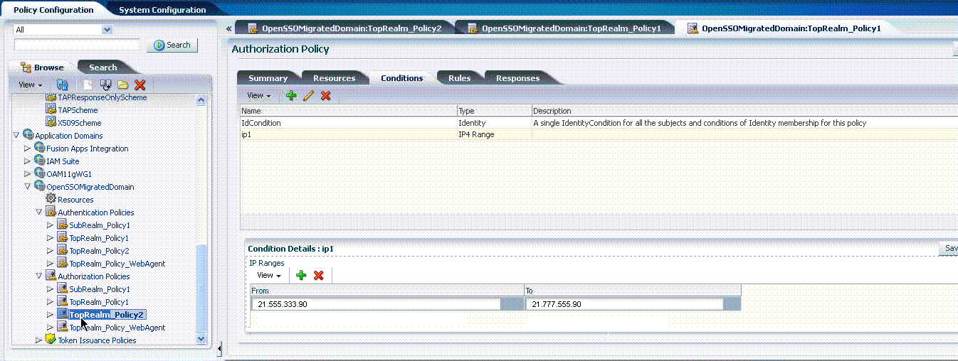958x361 pixels.
Task: Expand the Token Issuance Policies node
Action: coord(39,340)
